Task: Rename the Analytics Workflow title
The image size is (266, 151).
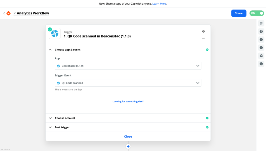Action: click(33, 13)
